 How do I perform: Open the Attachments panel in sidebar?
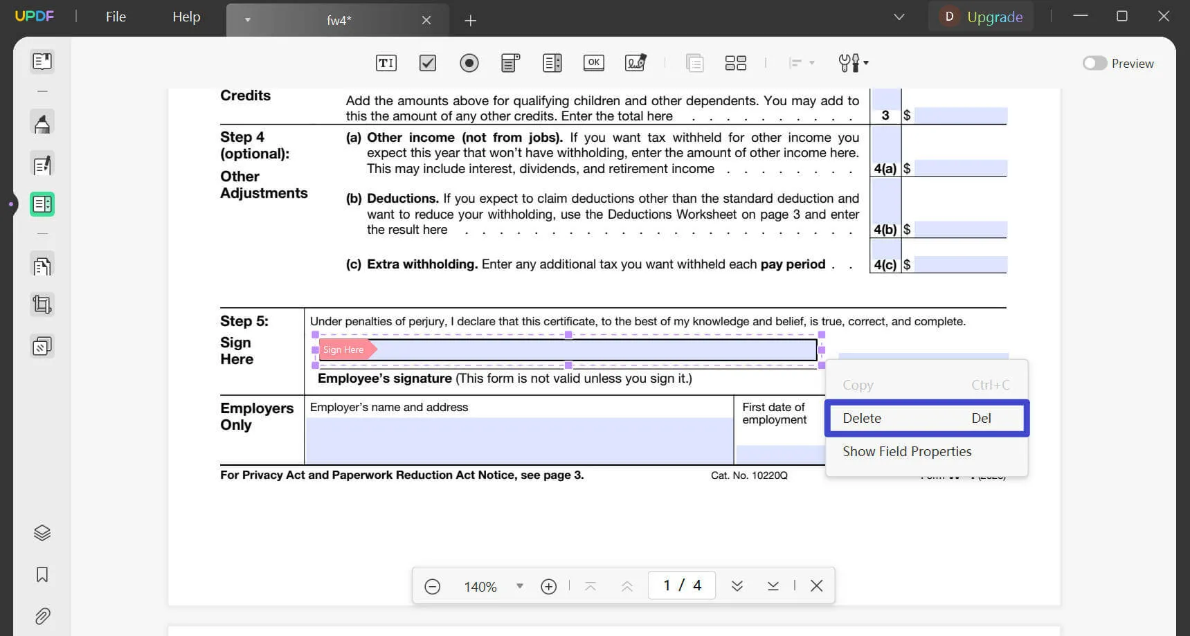tap(42, 616)
